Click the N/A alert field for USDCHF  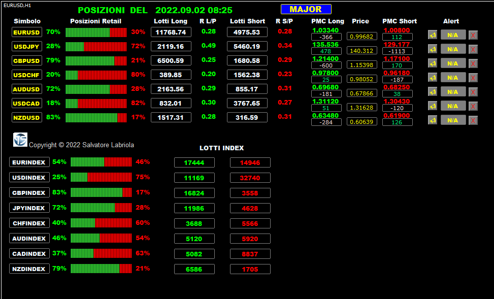(x=453, y=77)
